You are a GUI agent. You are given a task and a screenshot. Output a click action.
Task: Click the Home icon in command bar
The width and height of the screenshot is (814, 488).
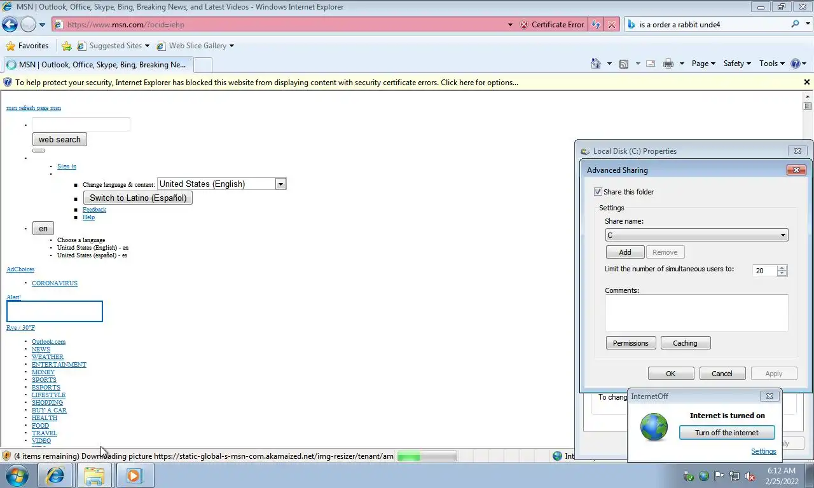pyautogui.click(x=596, y=64)
